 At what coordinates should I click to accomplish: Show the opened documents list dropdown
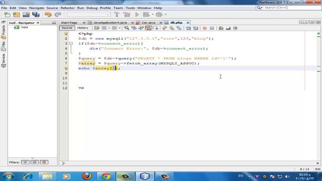point(312,22)
